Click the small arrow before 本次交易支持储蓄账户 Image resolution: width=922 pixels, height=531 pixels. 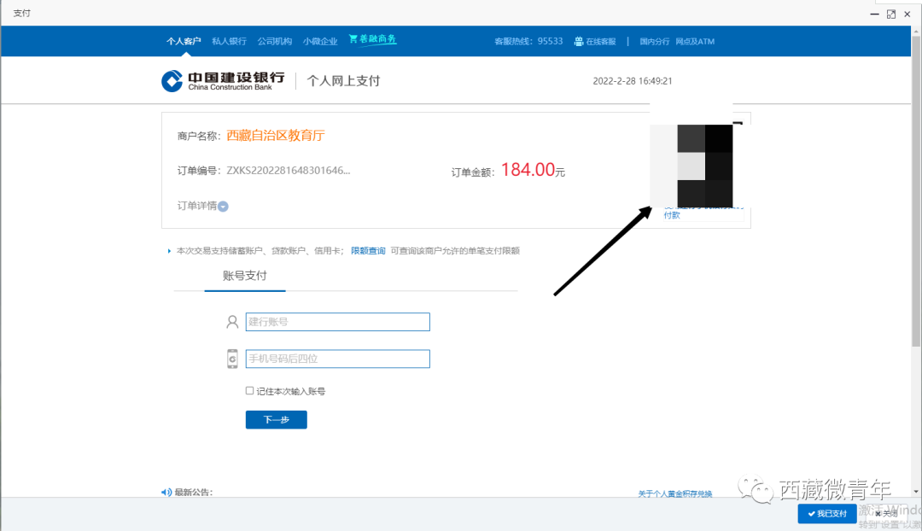170,251
